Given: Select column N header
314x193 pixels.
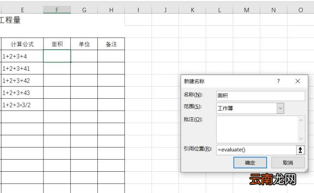Looking at the screenshot, I should [273, 10].
